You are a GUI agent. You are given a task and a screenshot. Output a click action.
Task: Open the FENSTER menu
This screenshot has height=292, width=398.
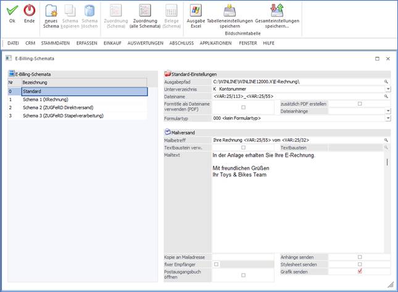248,43
